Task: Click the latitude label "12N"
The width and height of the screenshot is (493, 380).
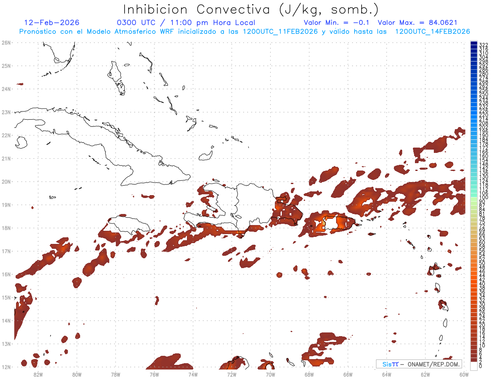Action: coord(6,367)
